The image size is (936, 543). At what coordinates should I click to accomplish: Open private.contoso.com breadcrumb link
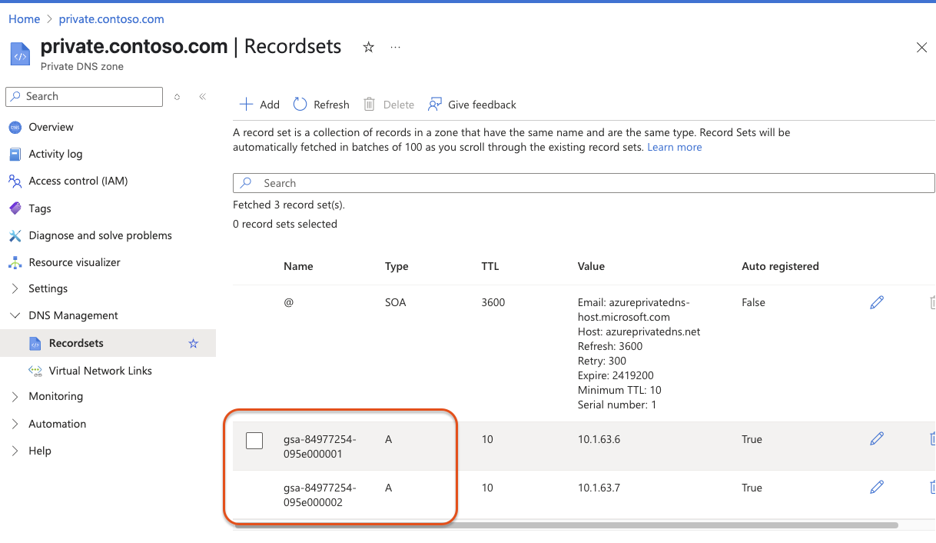click(x=111, y=18)
